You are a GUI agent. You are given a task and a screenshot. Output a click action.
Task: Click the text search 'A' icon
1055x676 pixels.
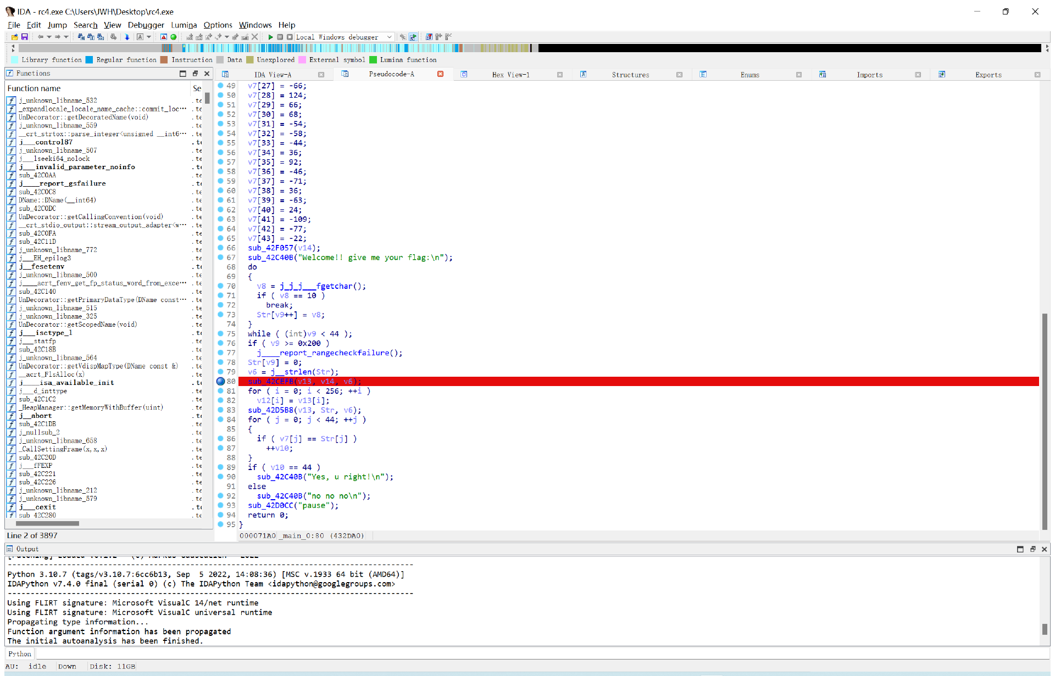click(140, 37)
